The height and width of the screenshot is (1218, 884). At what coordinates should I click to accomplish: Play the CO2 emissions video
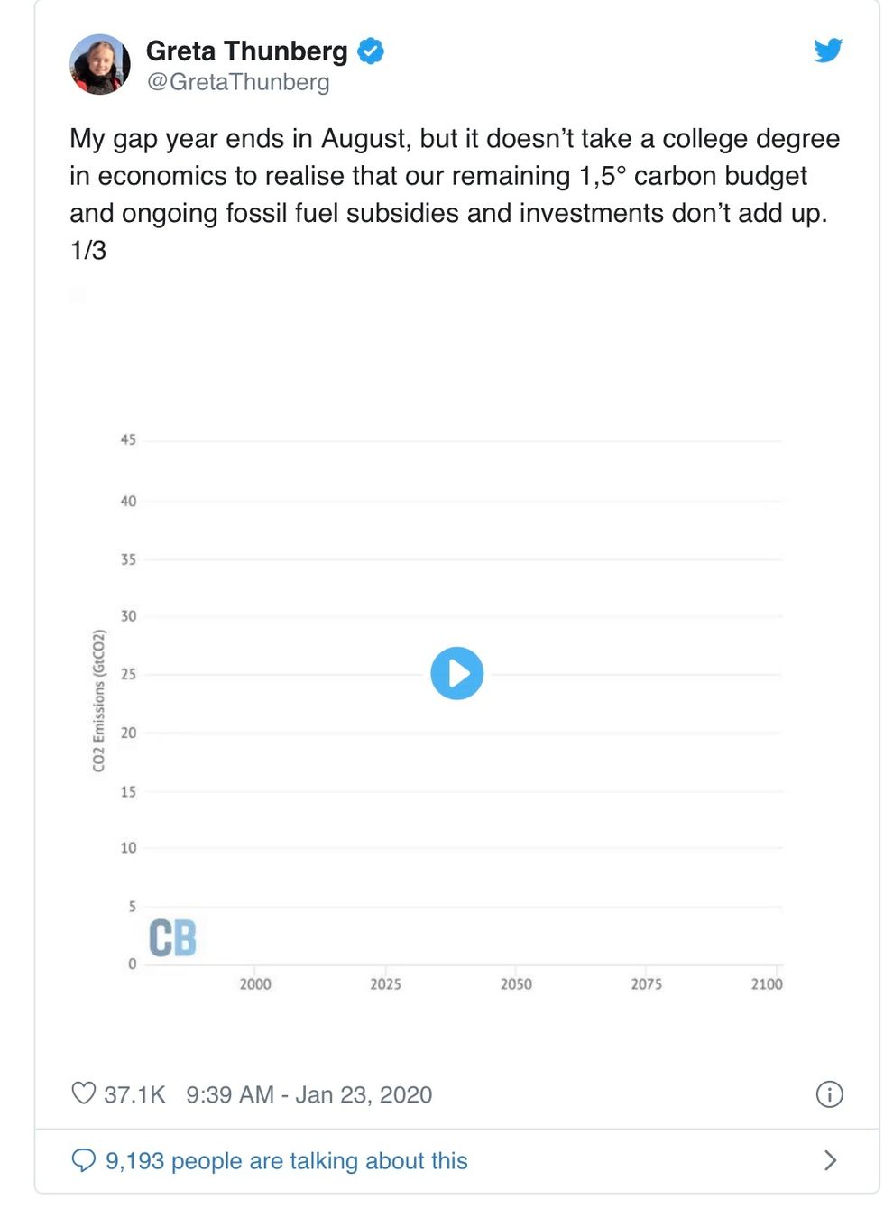tap(457, 674)
